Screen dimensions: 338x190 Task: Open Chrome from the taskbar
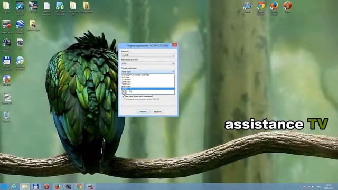click(x=79, y=186)
